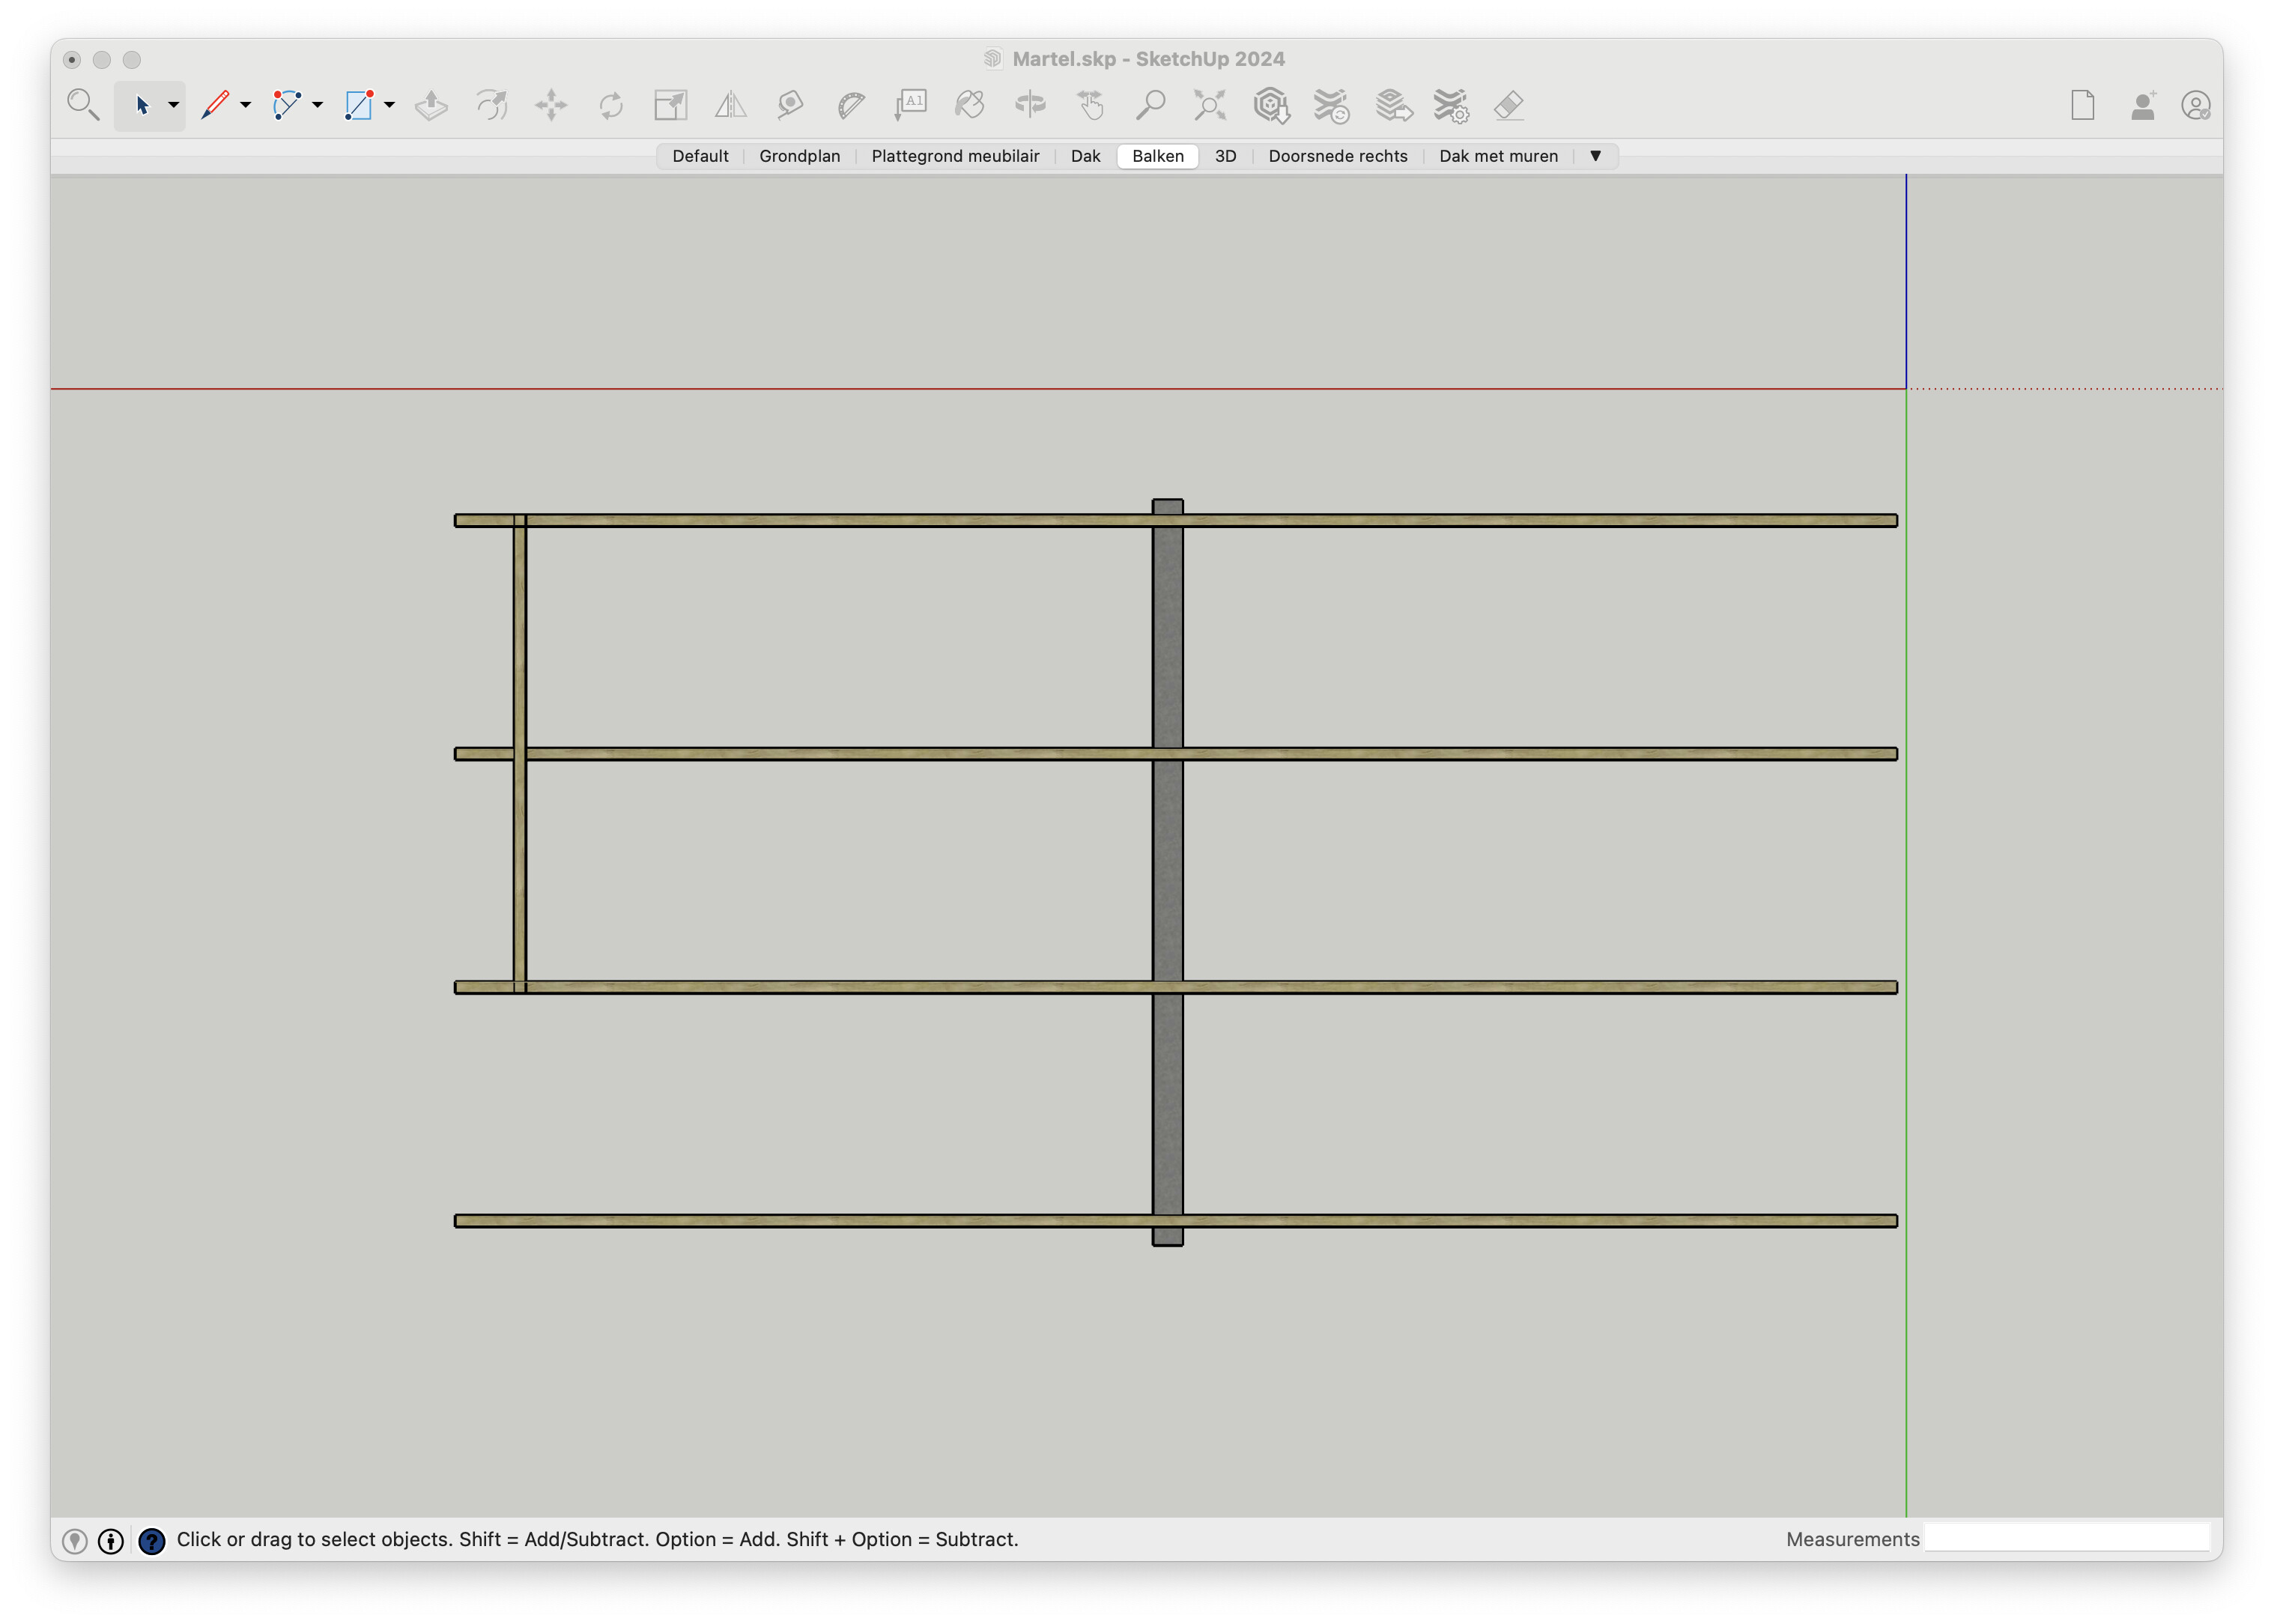The width and height of the screenshot is (2274, 1624).
Task: Select the Paint Bucket tool
Action: coord(970,105)
